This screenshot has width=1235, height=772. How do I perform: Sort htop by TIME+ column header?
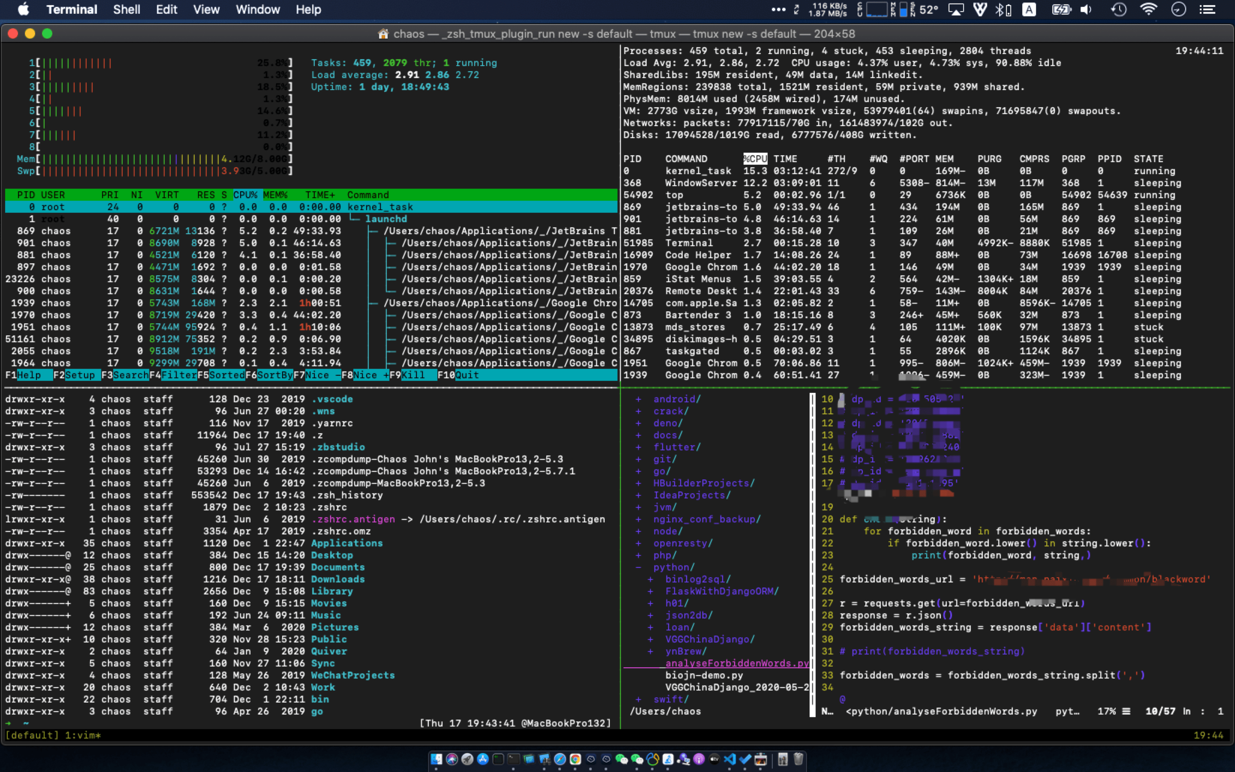tap(320, 195)
